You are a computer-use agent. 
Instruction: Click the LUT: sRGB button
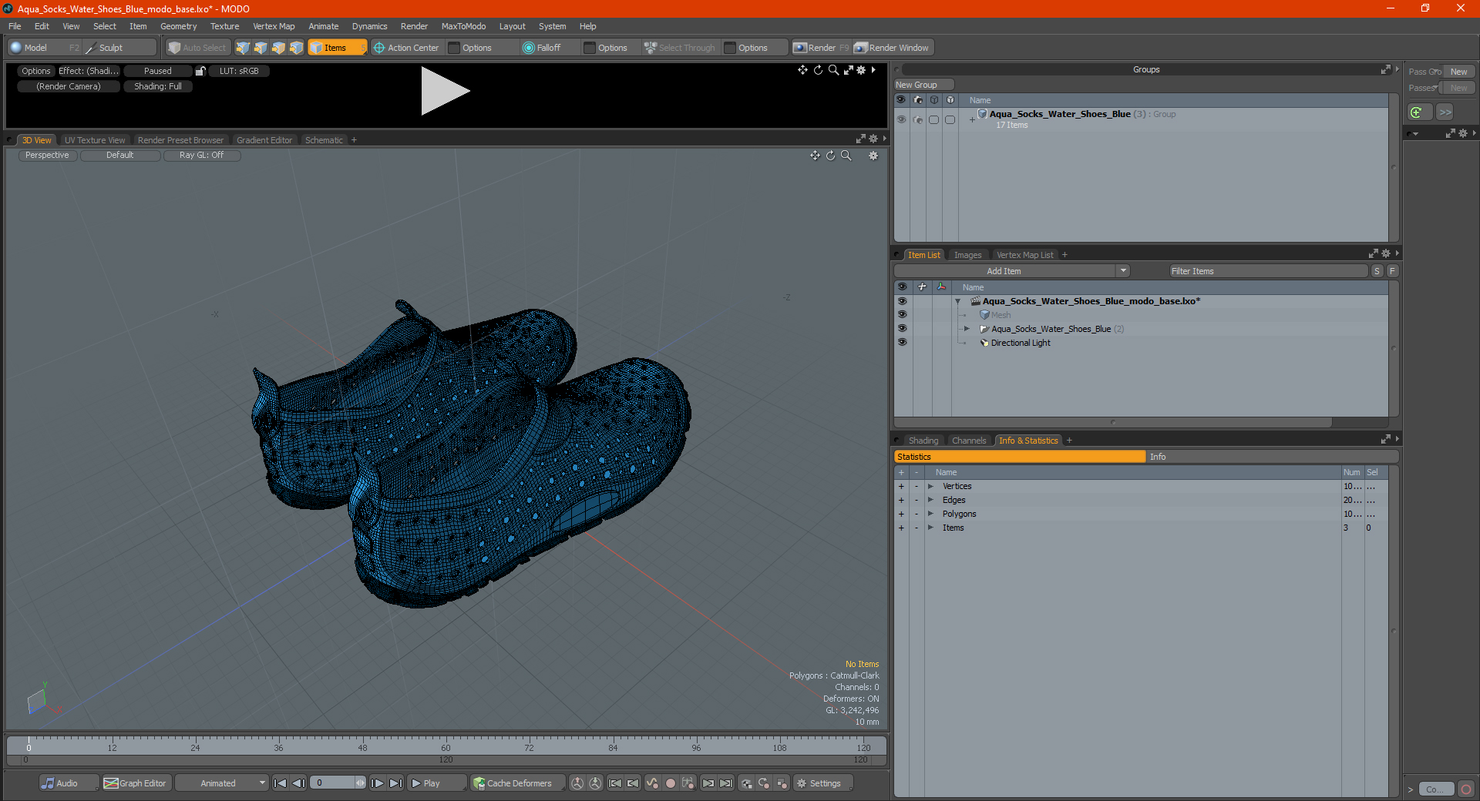pos(239,71)
